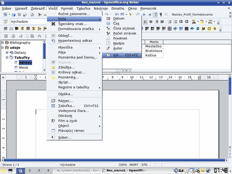Select Počet stránok in the submenu

coord(122,33)
